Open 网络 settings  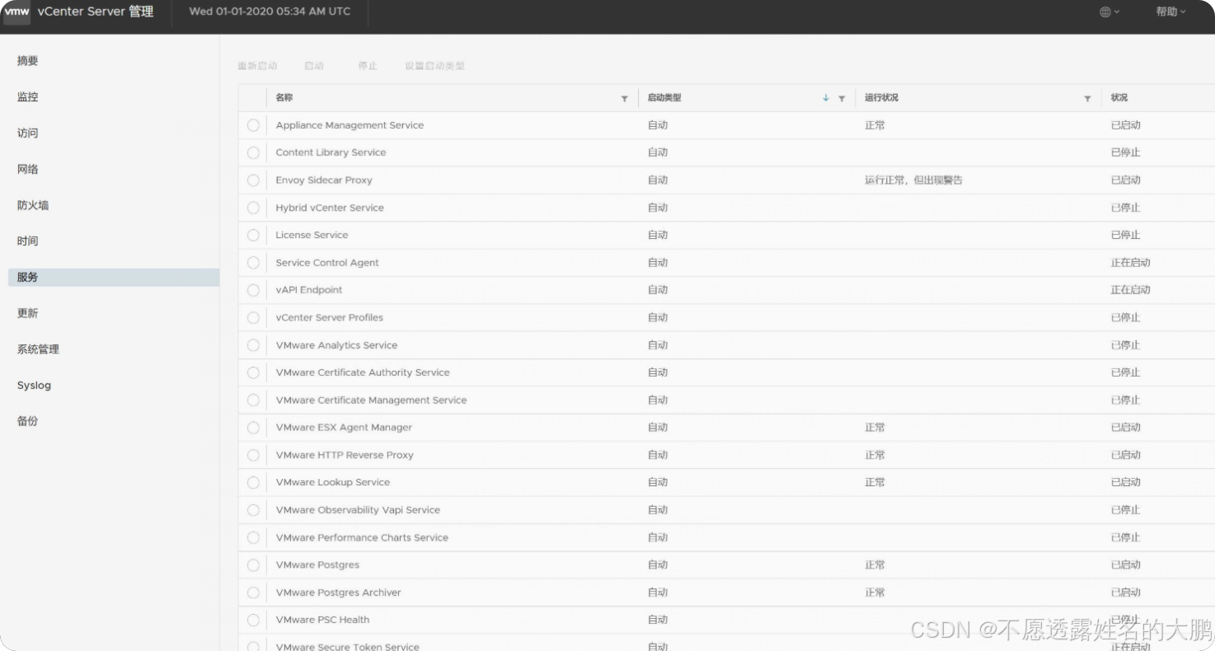click(x=27, y=169)
